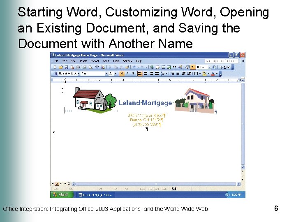Open the Insert menu
This screenshot has width=296, height=222.
pos(83,61)
